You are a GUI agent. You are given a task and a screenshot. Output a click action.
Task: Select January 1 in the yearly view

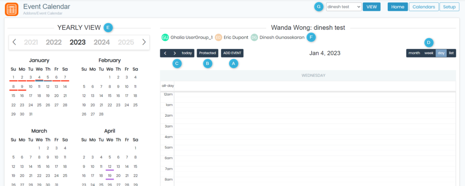[13, 77]
